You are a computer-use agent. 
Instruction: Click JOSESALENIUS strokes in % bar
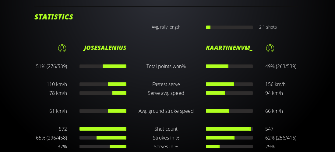tap(103, 138)
